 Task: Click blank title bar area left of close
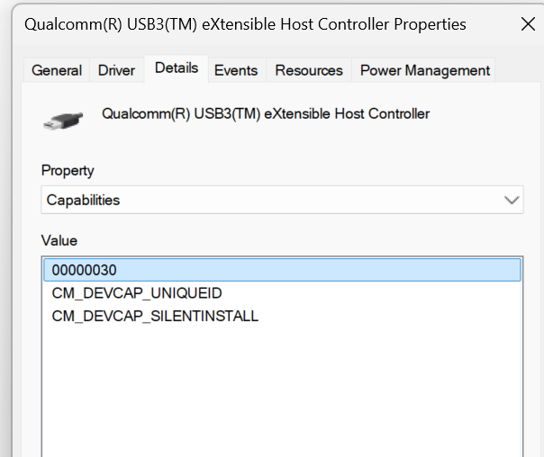[491, 24]
